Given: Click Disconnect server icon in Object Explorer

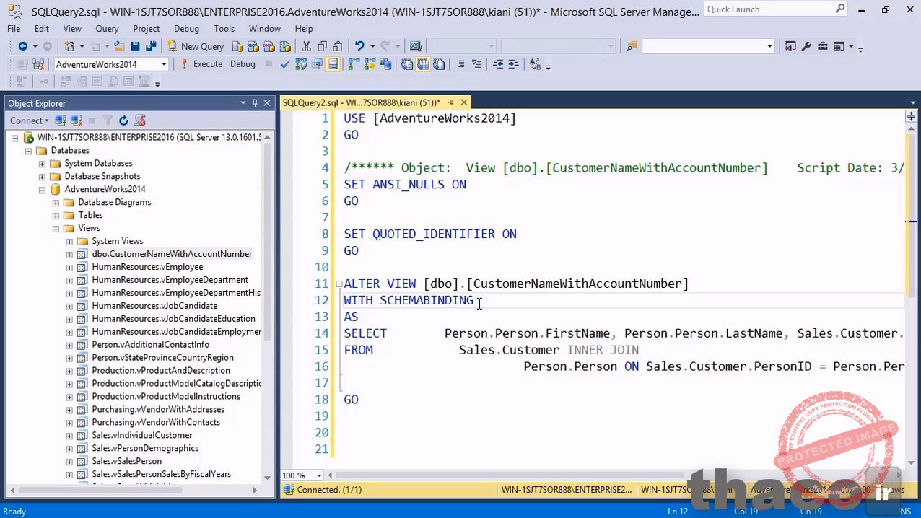Looking at the screenshot, I should pos(76,120).
